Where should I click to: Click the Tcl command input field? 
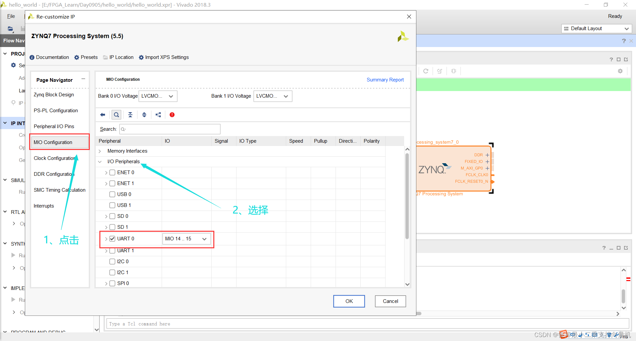coord(367,324)
